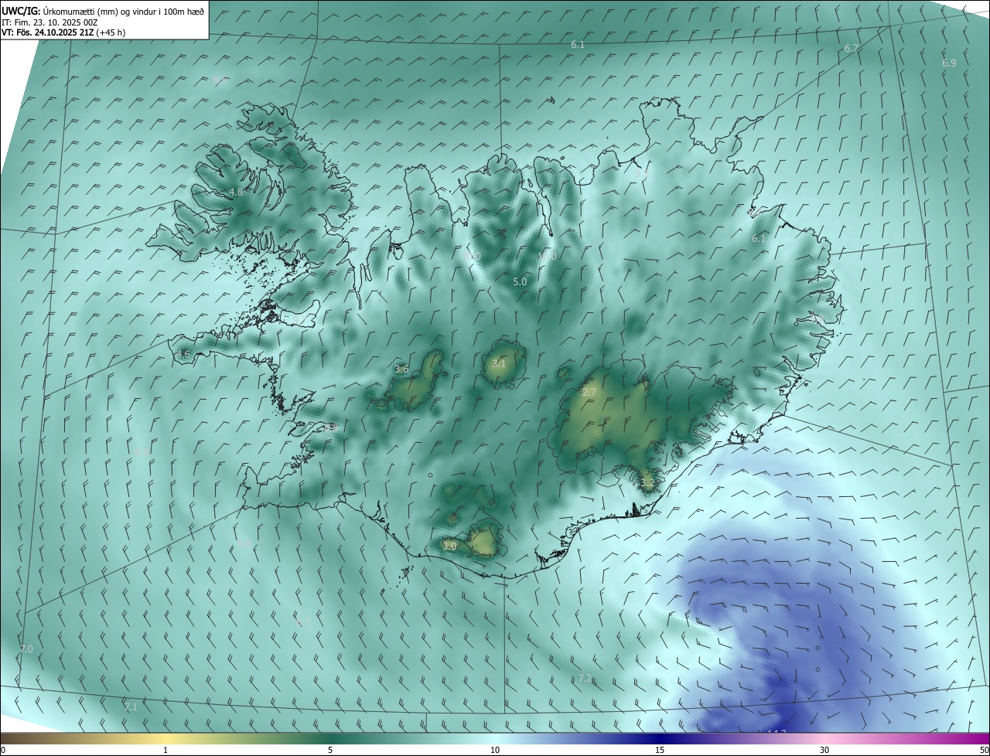Click the colour scale tick labelled 1
Viewport: 990px width, 756px height.
(x=166, y=750)
